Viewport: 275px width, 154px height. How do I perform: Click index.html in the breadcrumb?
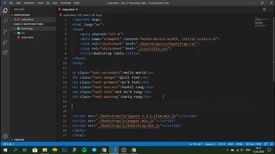tap(69, 15)
